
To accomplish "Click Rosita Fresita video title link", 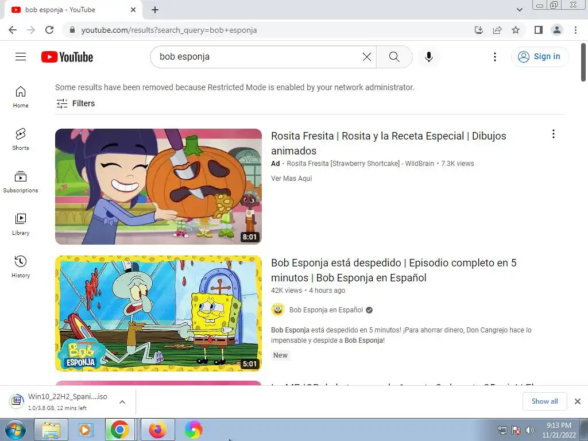I will 389,143.
